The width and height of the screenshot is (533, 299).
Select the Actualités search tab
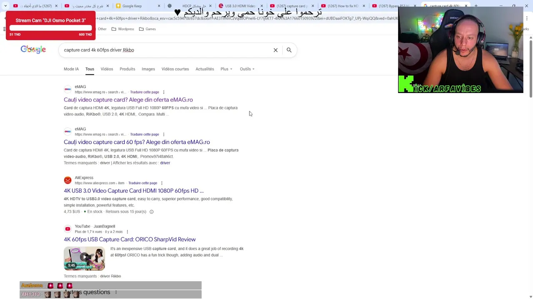coord(205,69)
